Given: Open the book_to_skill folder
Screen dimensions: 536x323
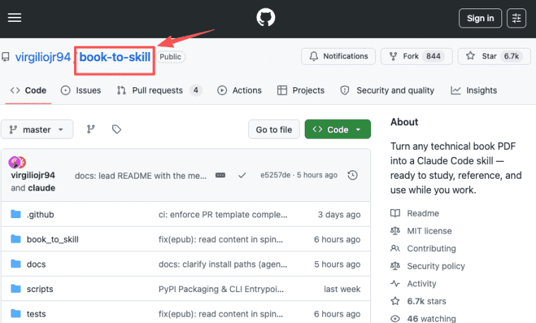Looking at the screenshot, I should [x=53, y=239].
